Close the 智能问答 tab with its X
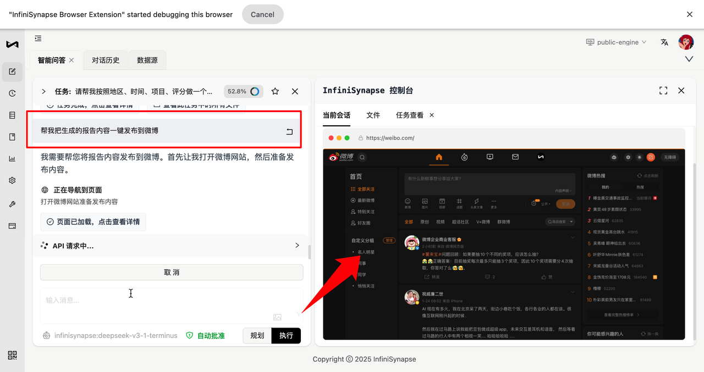Screen dimensions: 704x372 [x=71, y=60]
